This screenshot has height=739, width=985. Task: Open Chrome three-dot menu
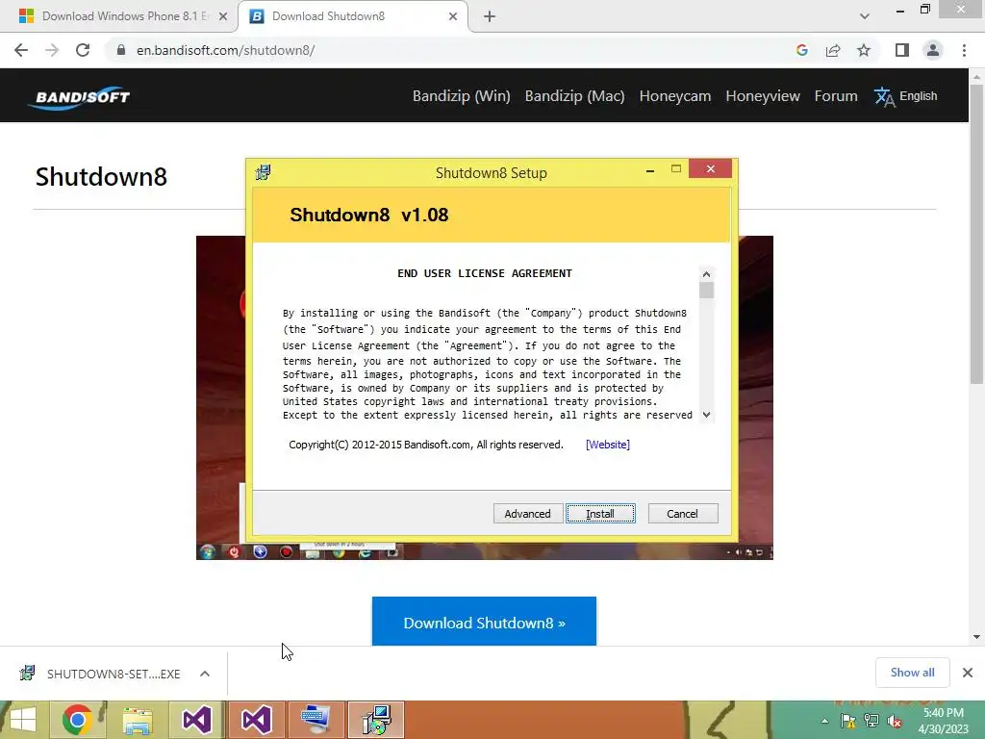pos(964,50)
